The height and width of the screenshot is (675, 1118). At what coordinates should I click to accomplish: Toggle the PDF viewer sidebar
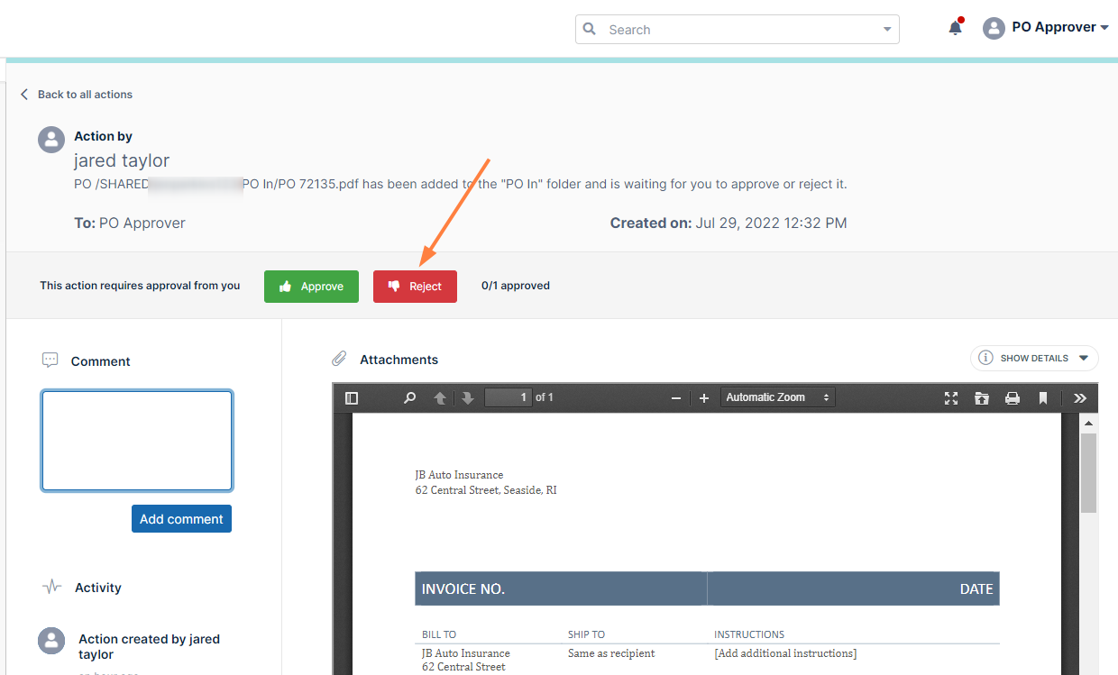point(352,397)
